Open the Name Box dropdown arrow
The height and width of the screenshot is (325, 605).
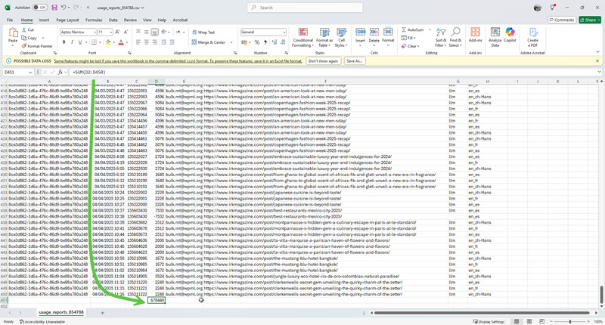(30, 72)
